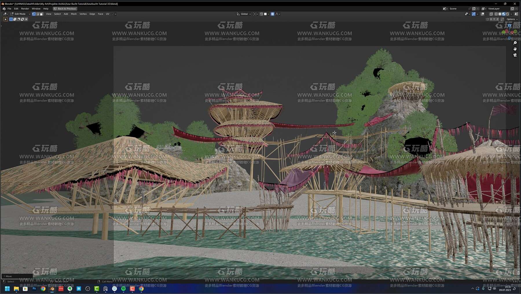This screenshot has height=294, width=521.
Task: Open the Face menu
Action: pyautogui.click(x=100, y=14)
